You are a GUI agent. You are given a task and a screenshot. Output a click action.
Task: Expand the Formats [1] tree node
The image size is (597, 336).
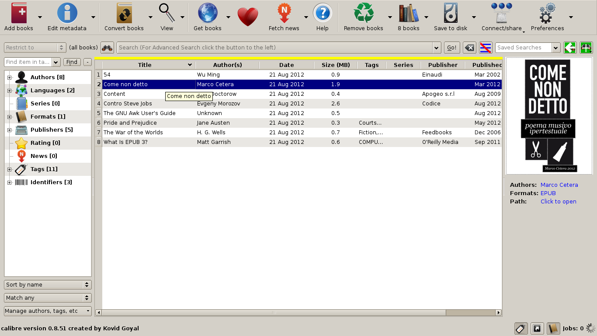9,117
